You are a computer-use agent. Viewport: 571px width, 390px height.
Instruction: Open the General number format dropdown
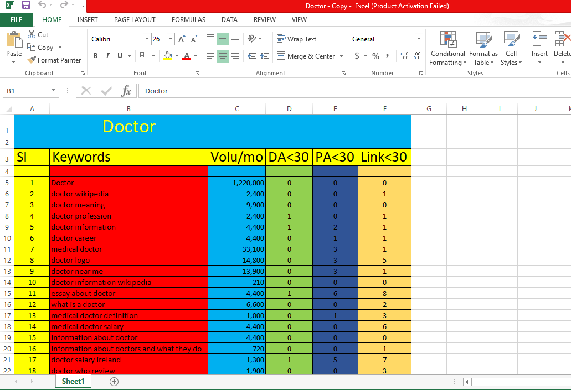[x=419, y=39]
